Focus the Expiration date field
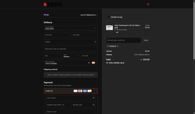Image resolution: width=195 pixels, height=114 pixels. (x=58, y=105)
